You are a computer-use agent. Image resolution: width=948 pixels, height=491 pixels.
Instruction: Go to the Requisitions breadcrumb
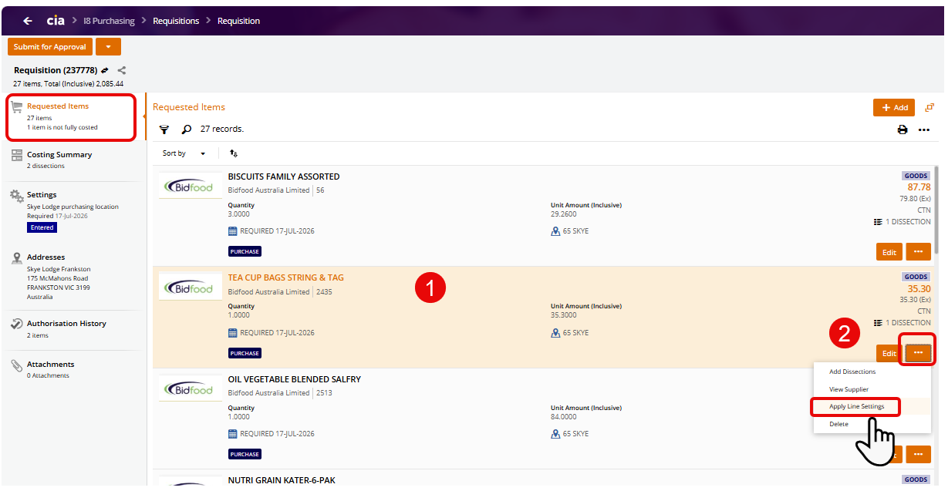(176, 21)
